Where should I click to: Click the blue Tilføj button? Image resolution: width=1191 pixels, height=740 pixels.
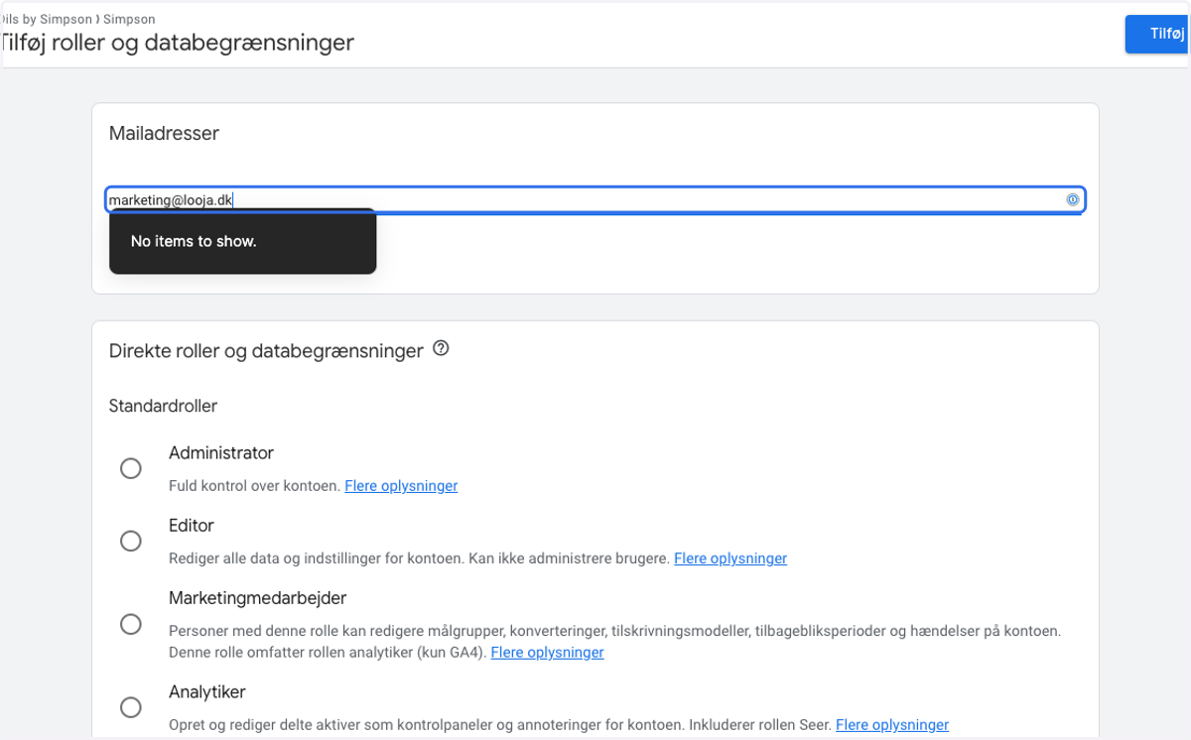[1157, 34]
